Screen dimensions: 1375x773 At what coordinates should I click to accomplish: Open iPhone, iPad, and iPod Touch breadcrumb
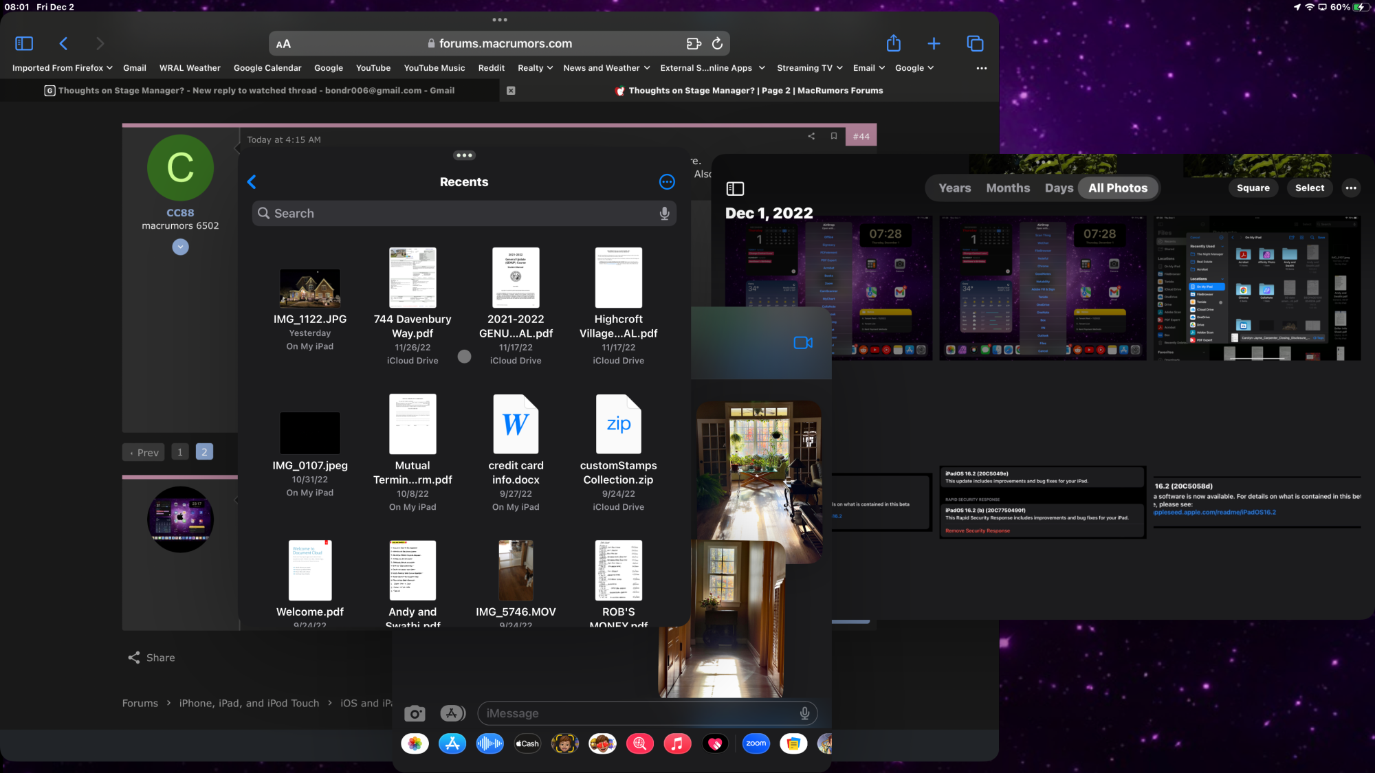point(249,703)
